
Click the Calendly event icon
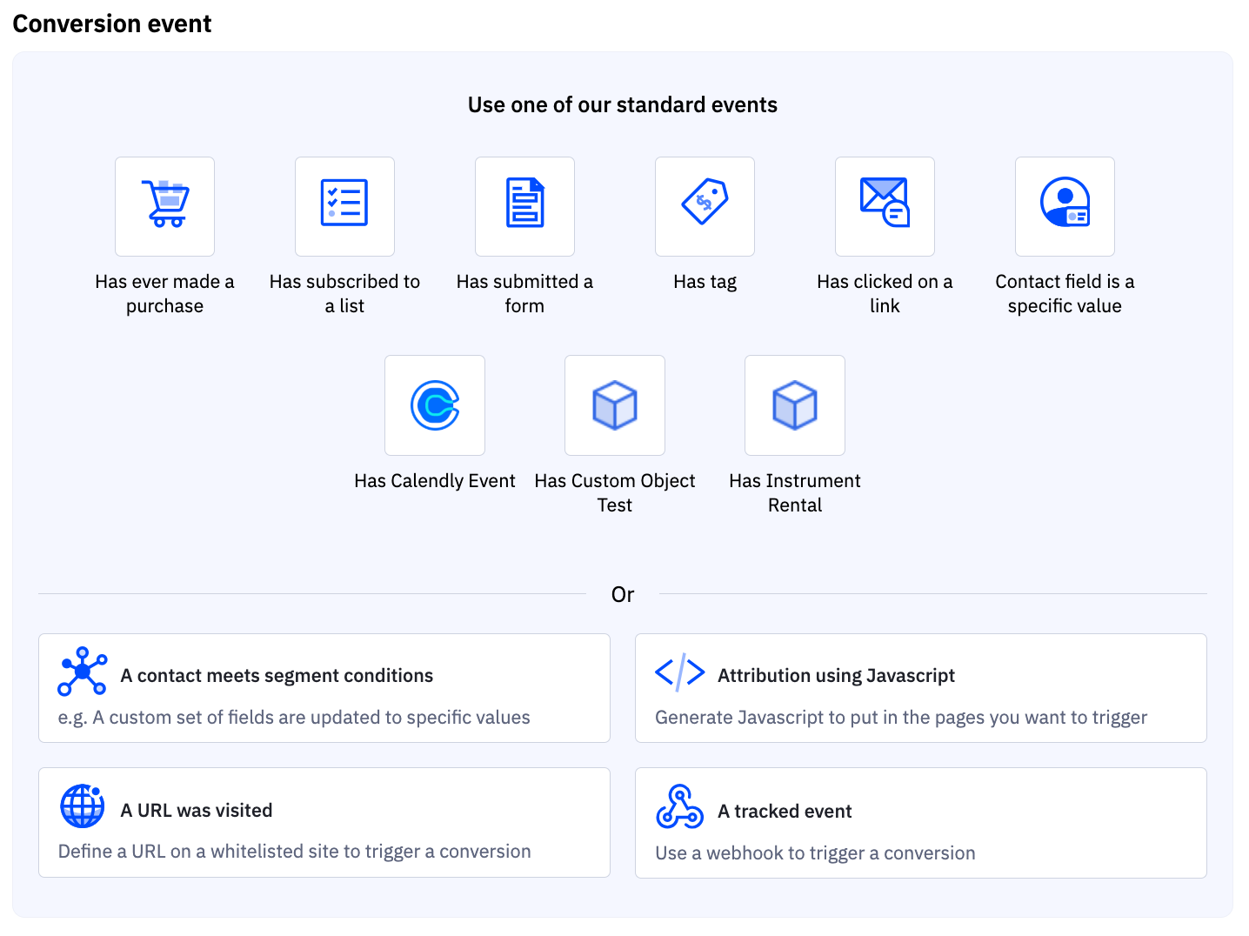[x=435, y=405]
